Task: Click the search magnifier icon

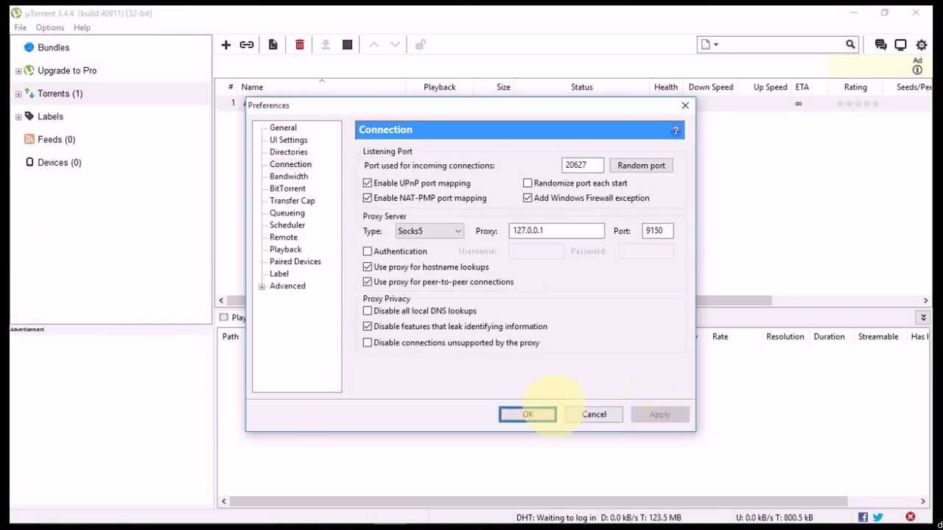Action: click(850, 45)
